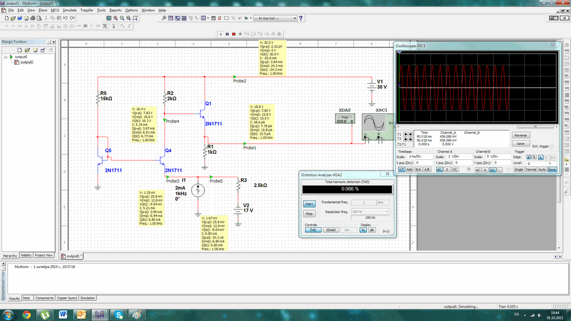571x321 pixels.
Task: Move T2 cursor right on oscilloscope
Action: click(410, 139)
